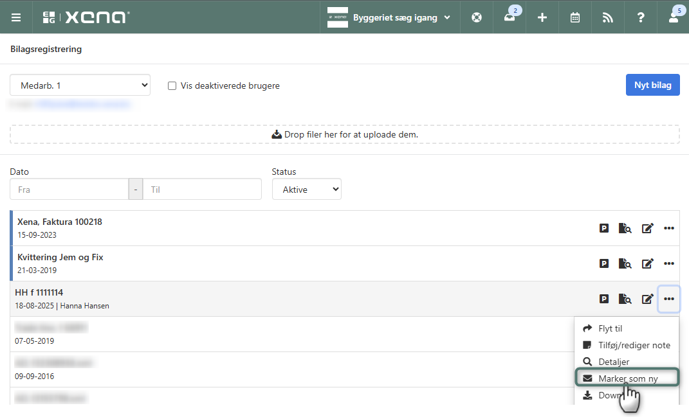Select Marker som ny menu option

coord(627,378)
